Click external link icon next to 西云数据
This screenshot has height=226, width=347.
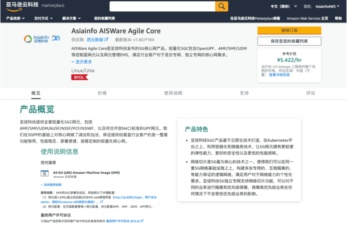click(106, 40)
